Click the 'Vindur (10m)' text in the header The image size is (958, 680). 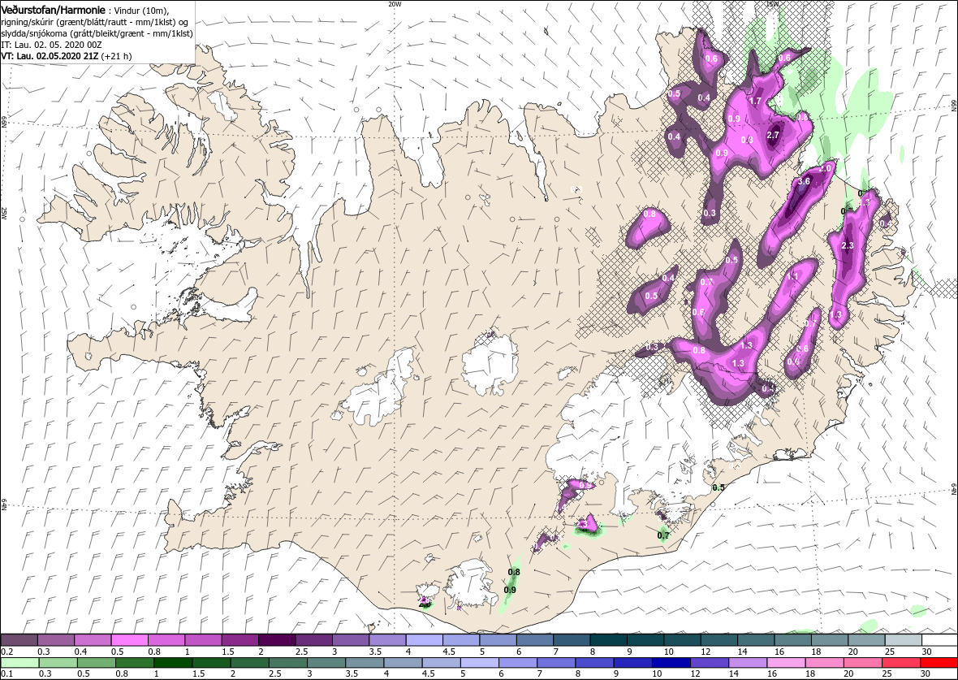click(x=140, y=11)
